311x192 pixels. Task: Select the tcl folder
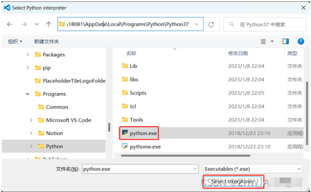point(129,106)
